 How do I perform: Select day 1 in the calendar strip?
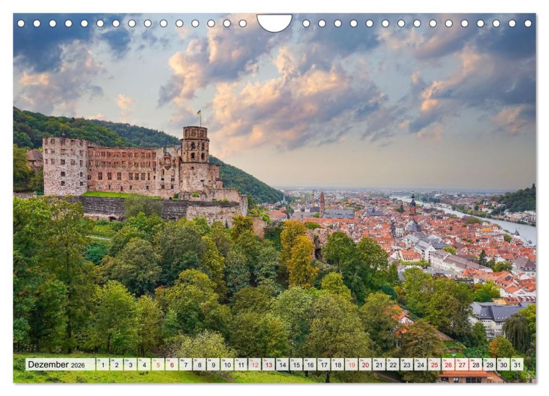[x=102, y=365]
